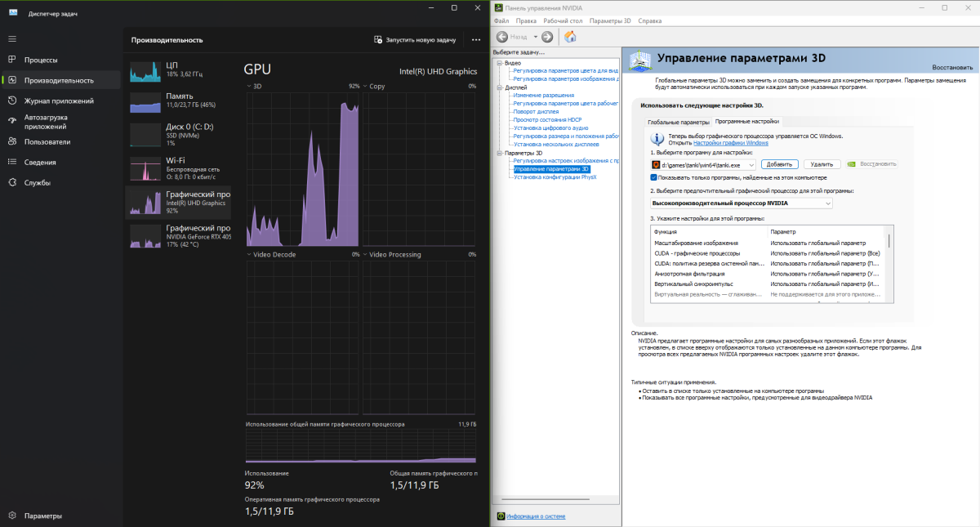The width and height of the screenshot is (980, 527).
Task: Open the Параметры 3D menu
Action: point(609,20)
